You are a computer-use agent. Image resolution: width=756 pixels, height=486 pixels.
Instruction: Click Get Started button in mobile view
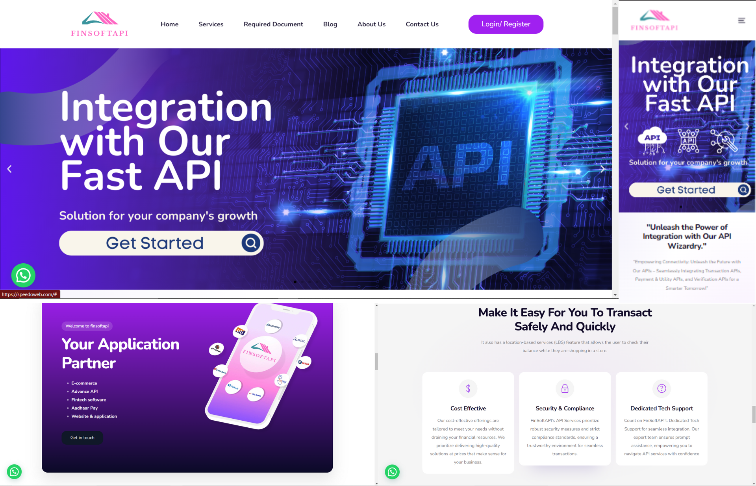click(x=689, y=190)
